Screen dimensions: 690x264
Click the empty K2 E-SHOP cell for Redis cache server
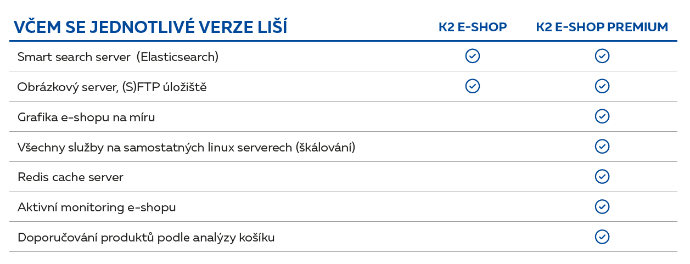point(472,177)
